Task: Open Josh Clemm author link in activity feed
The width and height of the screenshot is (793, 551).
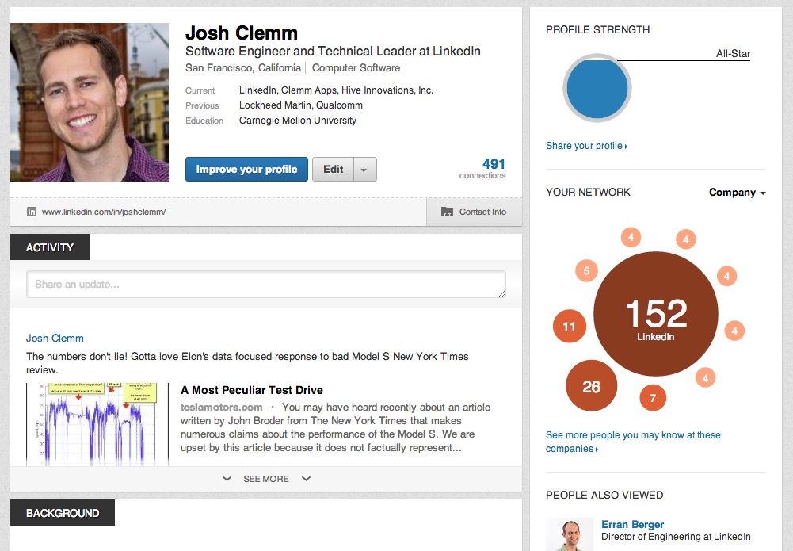Action: point(55,338)
